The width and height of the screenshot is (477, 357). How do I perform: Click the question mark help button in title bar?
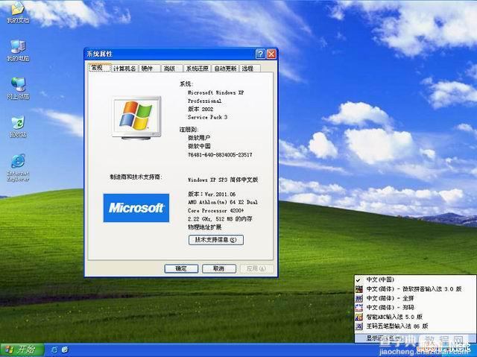[260, 54]
